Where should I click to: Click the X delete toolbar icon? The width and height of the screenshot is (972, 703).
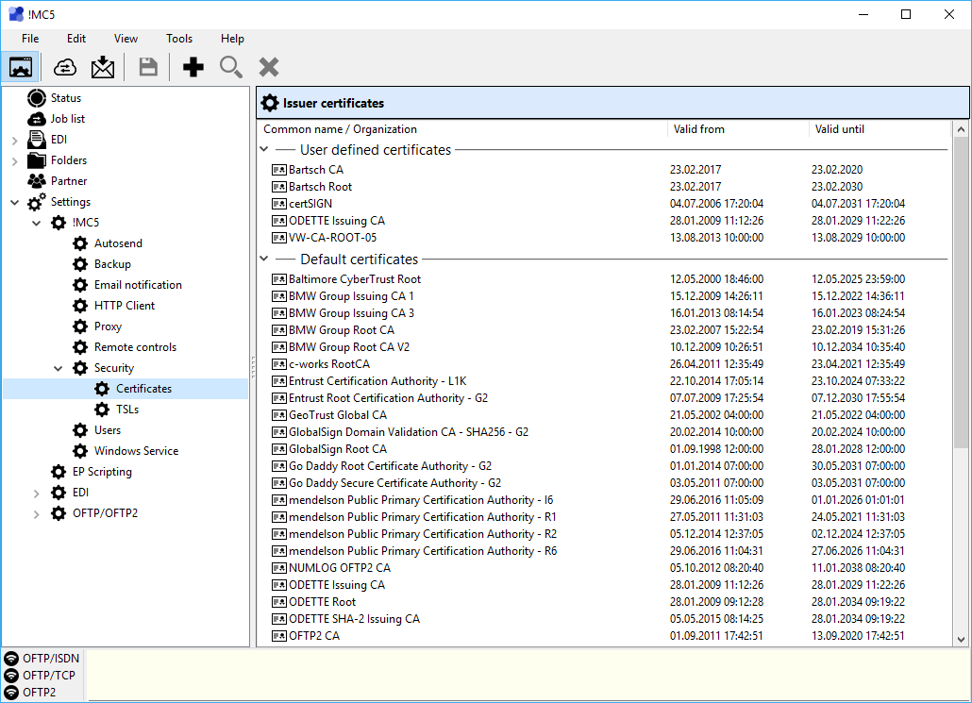pyautogui.click(x=269, y=67)
